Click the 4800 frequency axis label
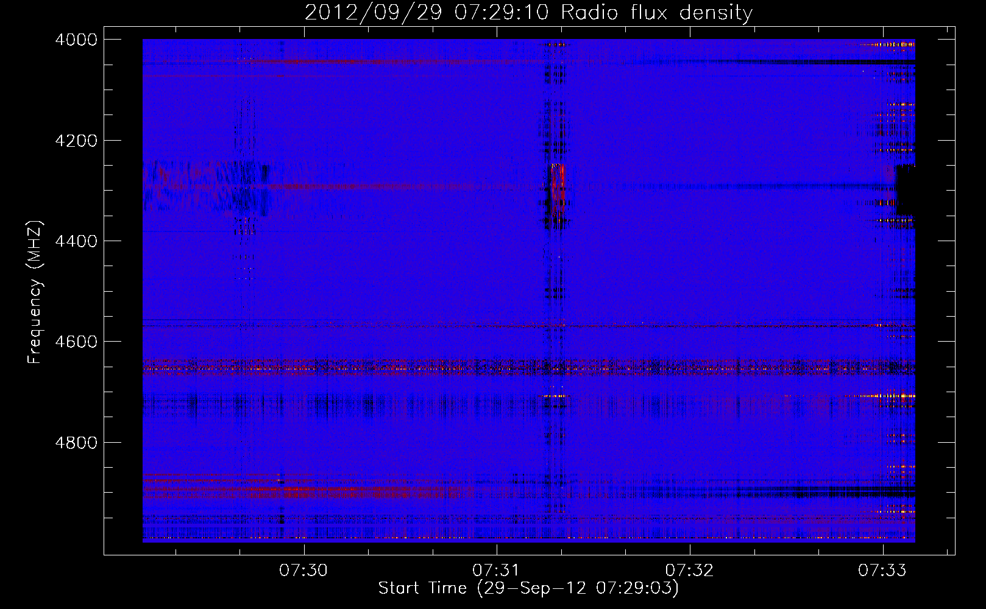986x609 pixels. pyautogui.click(x=76, y=443)
